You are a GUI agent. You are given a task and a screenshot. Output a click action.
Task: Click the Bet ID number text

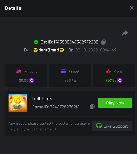pos(76,42)
